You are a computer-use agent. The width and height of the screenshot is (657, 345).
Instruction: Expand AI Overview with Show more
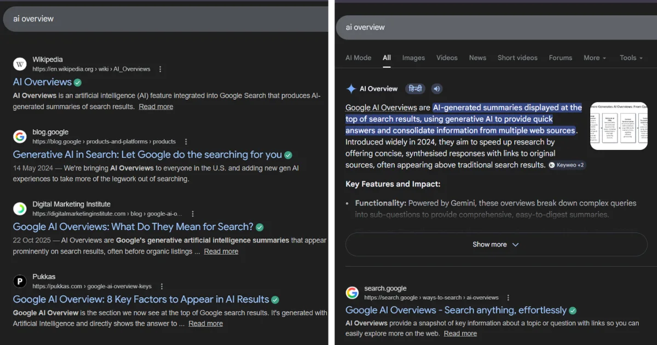click(x=495, y=244)
